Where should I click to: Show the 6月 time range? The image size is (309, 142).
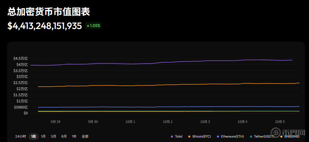(64, 136)
